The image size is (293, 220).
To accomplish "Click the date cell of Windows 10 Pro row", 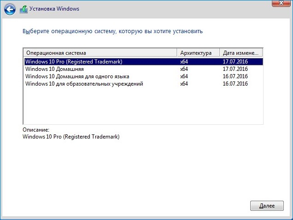I will point(235,62).
